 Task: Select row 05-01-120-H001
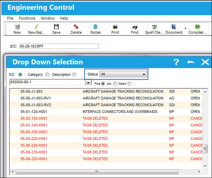pos(106,112)
